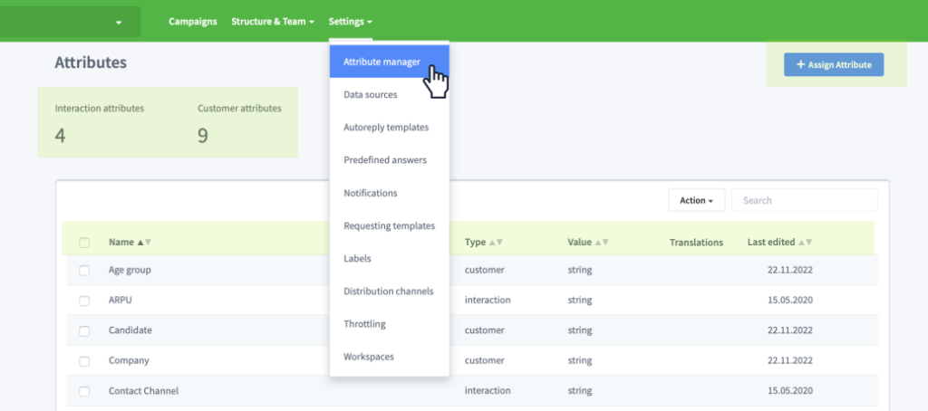Expand the workspace selector in top-left
The image size is (928, 411).
tap(70, 22)
